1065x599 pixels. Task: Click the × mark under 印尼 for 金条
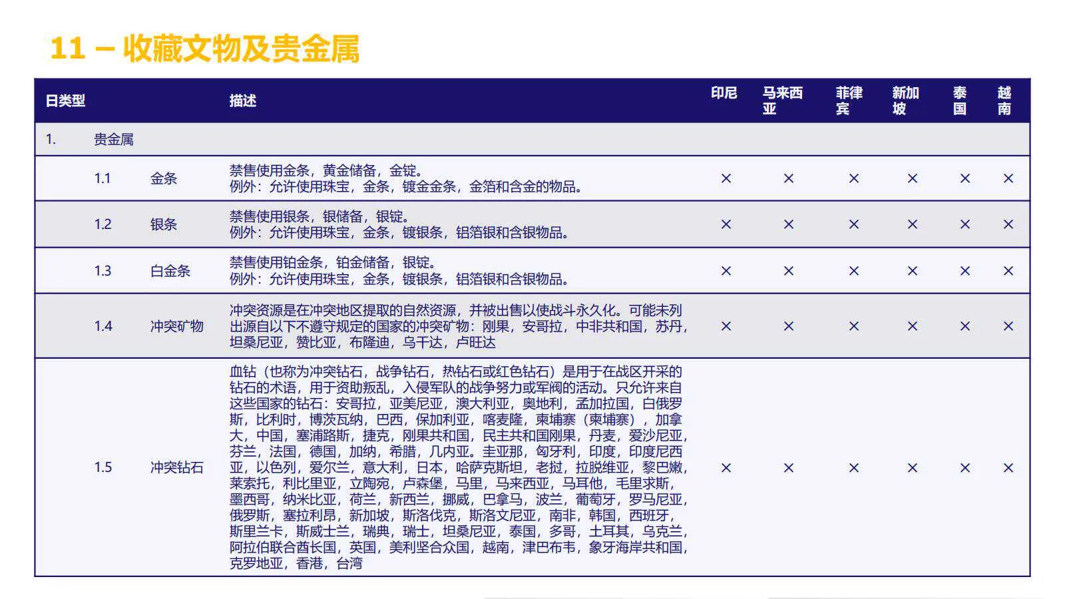tap(726, 178)
